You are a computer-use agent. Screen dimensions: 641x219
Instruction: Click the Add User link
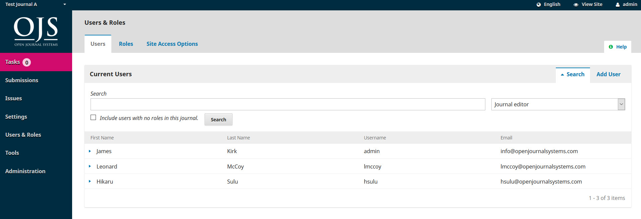[x=608, y=74]
